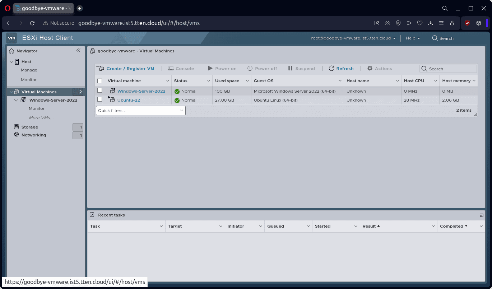492x289 pixels.
Task: Open the Ubuntu-22 VM link in table
Action: pos(129,100)
